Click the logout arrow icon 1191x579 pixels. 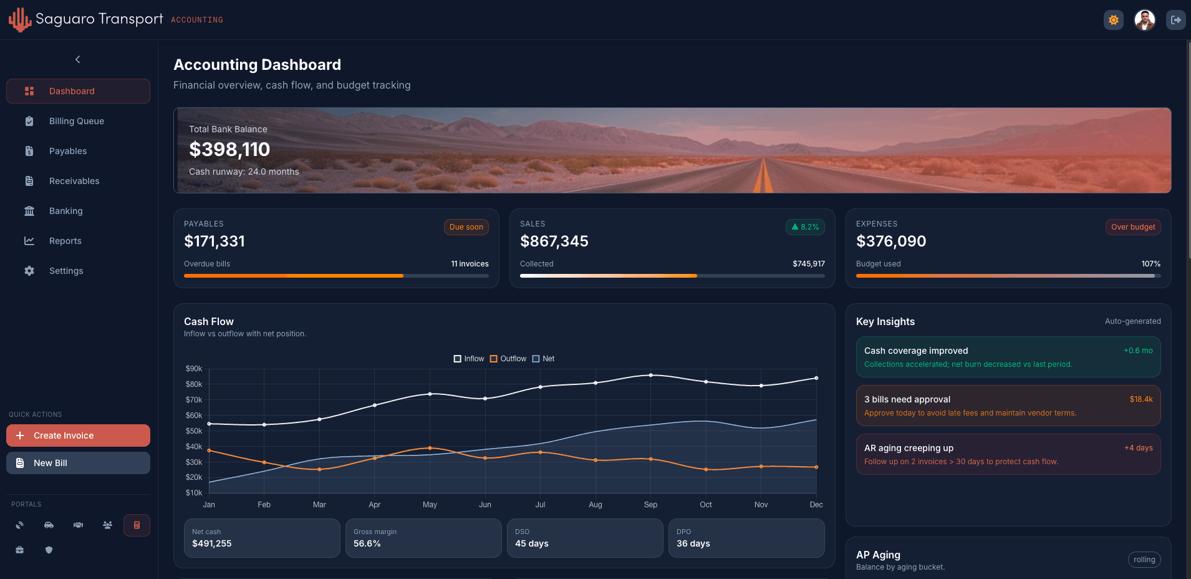pyautogui.click(x=1175, y=20)
